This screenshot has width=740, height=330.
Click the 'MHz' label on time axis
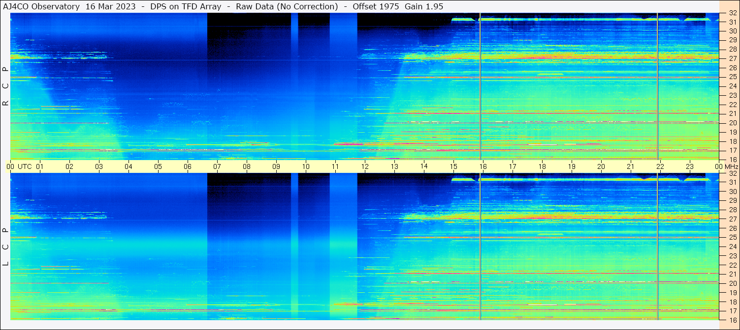[731, 166]
